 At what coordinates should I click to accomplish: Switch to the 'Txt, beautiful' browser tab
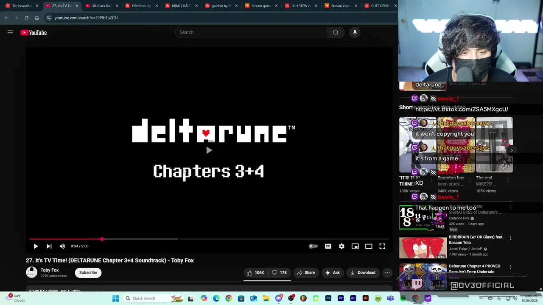click(22, 6)
